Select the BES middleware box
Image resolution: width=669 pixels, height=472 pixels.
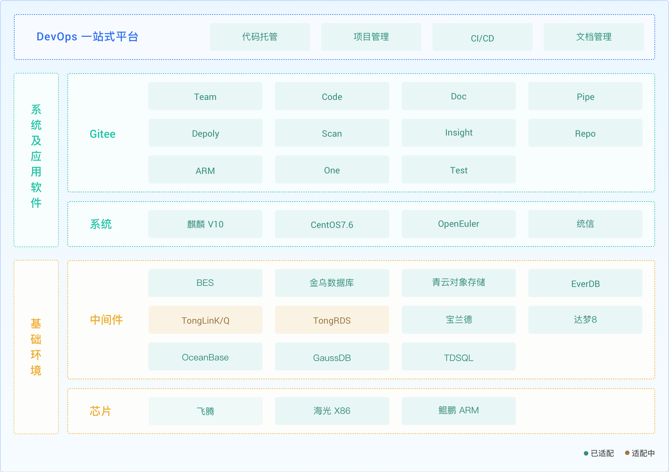point(205,283)
